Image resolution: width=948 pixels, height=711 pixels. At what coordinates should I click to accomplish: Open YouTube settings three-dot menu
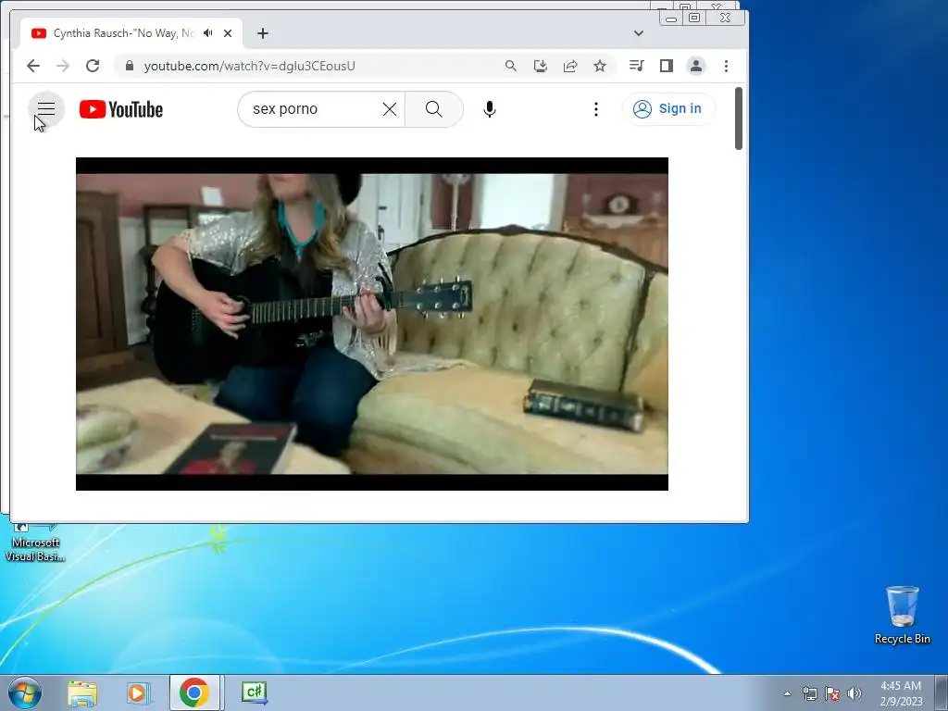(x=596, y=109)
